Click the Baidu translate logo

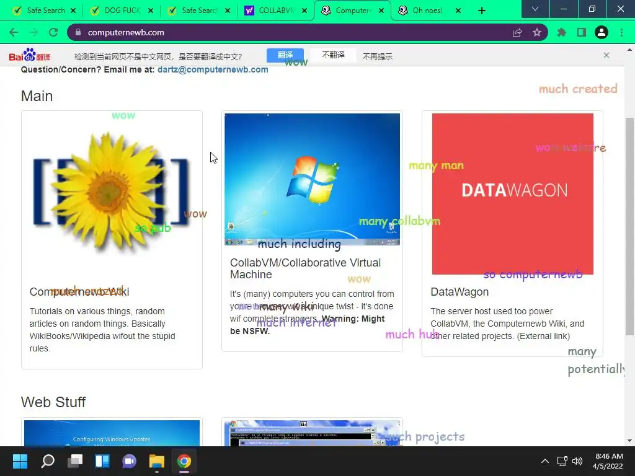pyautogui.click(x=30, y=55)
